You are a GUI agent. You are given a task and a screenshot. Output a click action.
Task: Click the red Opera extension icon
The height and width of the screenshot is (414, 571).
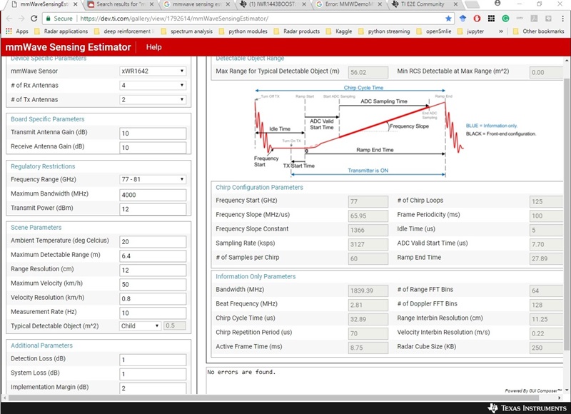[x=477, y=19]
